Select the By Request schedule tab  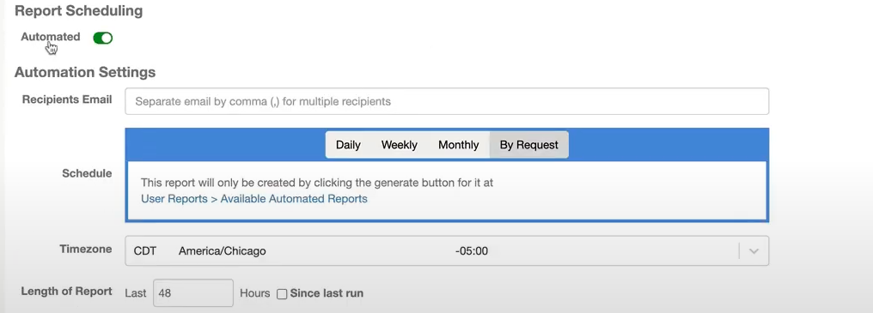pos(529,145)
